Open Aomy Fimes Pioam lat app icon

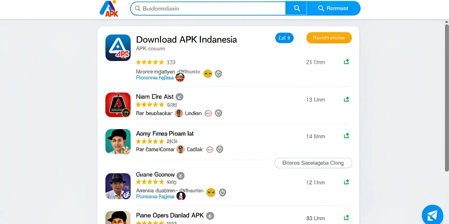tap(118, 142)
